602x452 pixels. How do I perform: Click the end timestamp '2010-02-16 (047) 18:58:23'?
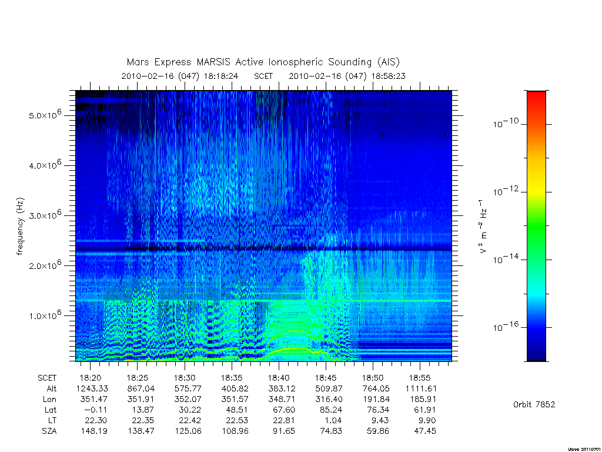347,76
